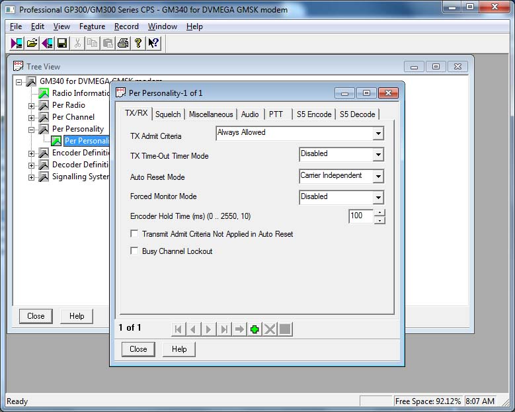Image resolution: width=515 pixels, height=412 pixels.
Task: Click the Encoder Hold Time value field
Action: point(361,216)
